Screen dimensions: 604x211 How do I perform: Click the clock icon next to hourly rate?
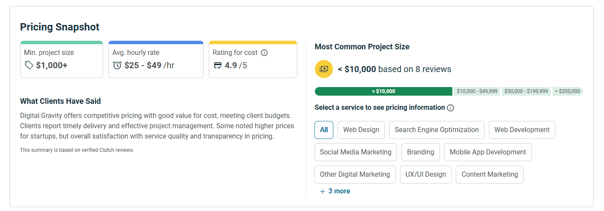click(x=117, y=65)
